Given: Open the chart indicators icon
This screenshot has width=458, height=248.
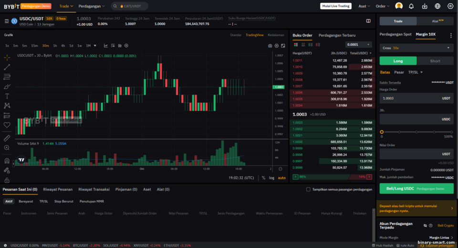Looking at the screenshot, I should [x=106, y=46].
